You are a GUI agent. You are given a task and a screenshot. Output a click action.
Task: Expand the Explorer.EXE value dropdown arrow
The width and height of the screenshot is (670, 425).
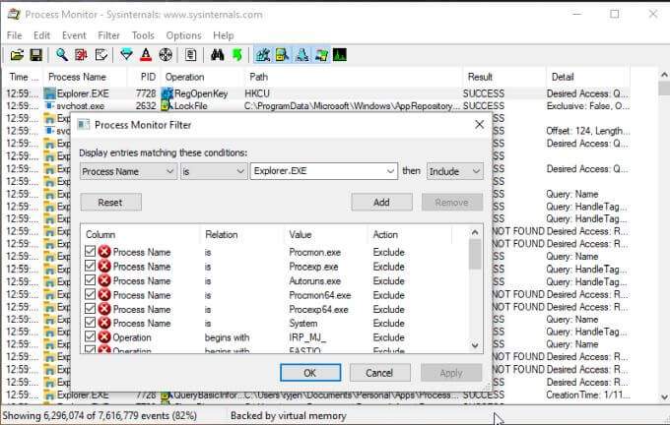tap(390, 171)
